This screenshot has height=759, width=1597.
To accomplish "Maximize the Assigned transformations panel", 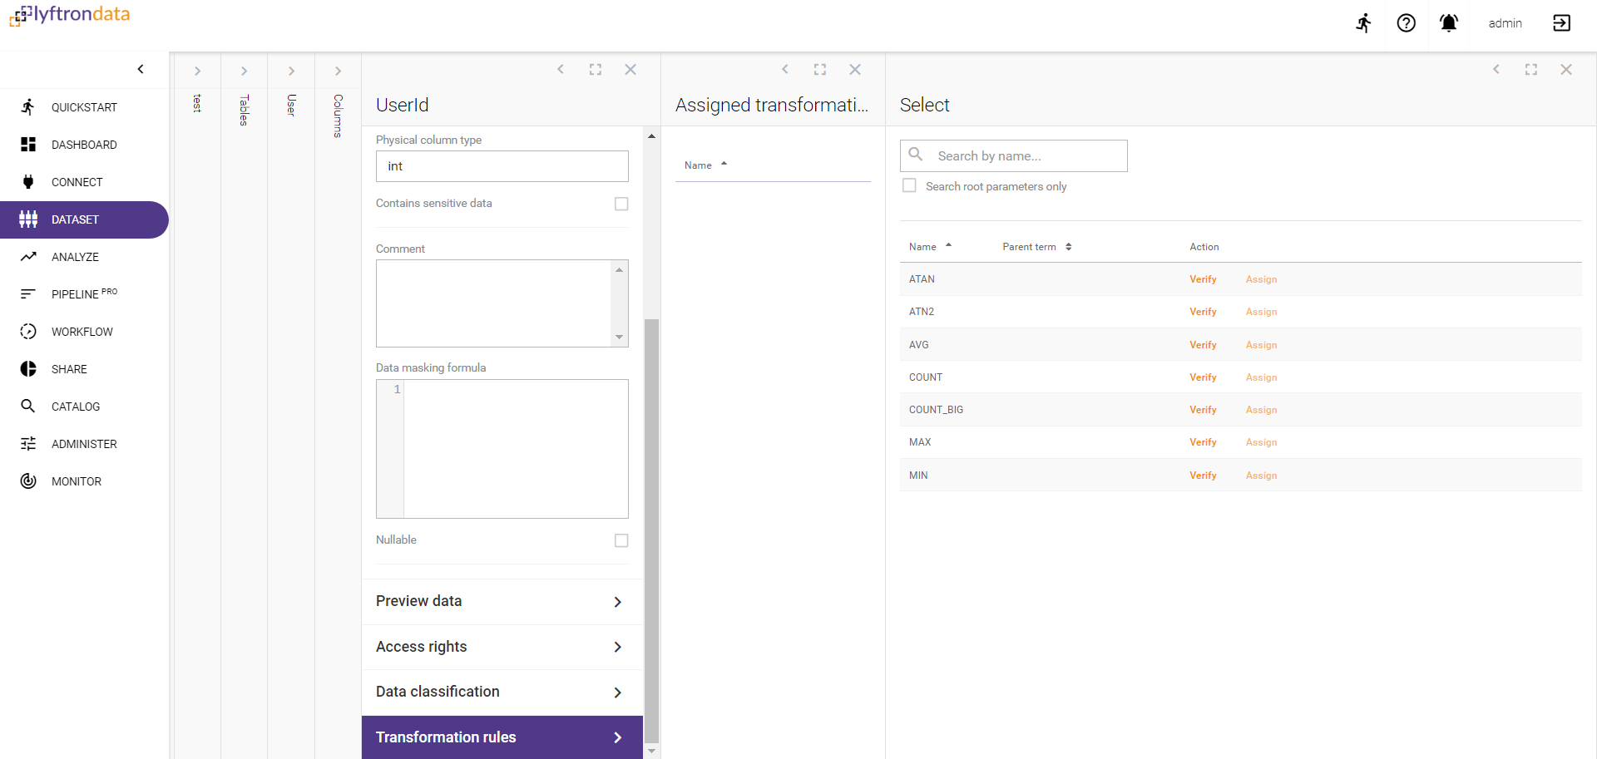I will pos(820,70).
